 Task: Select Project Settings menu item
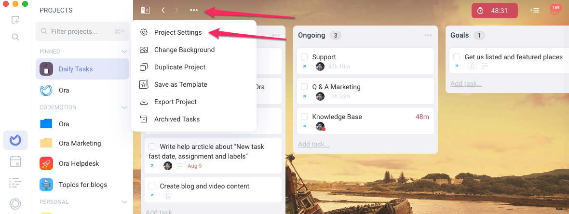click(194, 32)
